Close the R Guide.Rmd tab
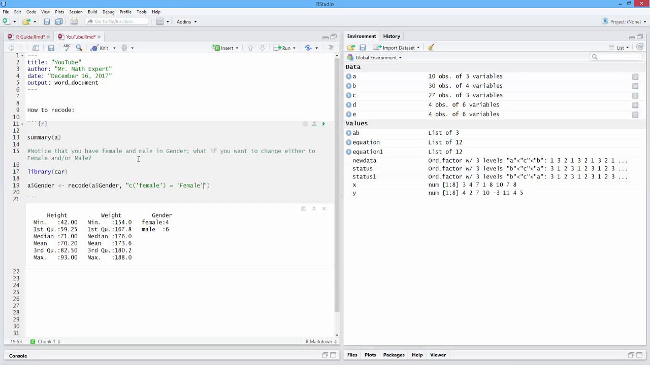 (x=49, y=37)
